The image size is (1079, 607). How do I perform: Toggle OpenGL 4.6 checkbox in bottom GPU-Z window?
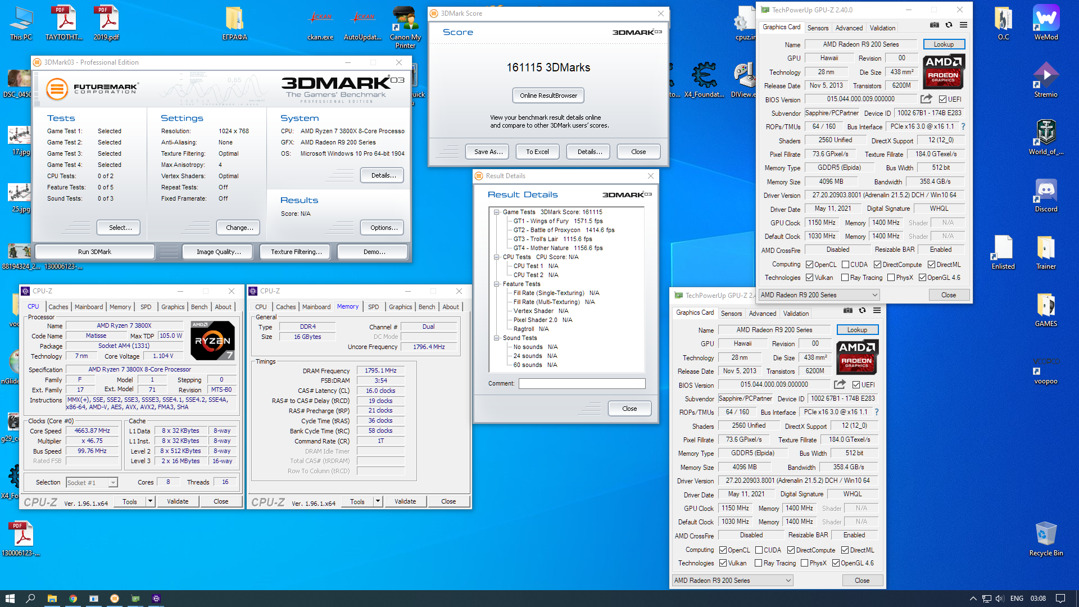point(836,563)
